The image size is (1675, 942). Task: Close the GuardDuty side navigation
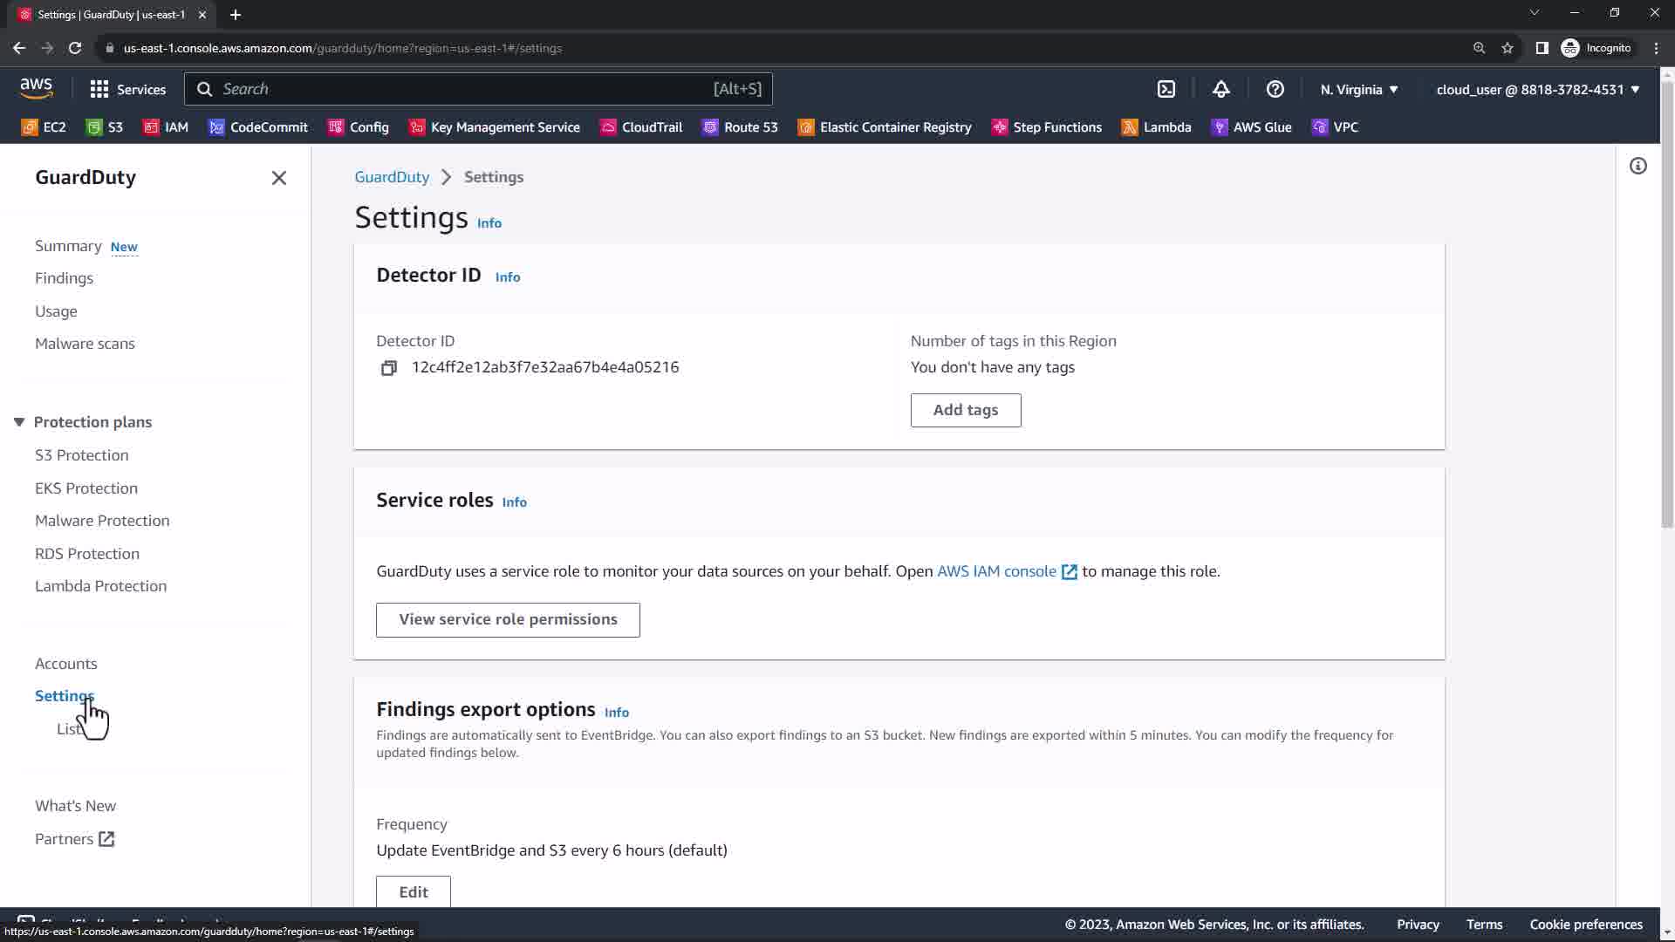coord(279,178)
